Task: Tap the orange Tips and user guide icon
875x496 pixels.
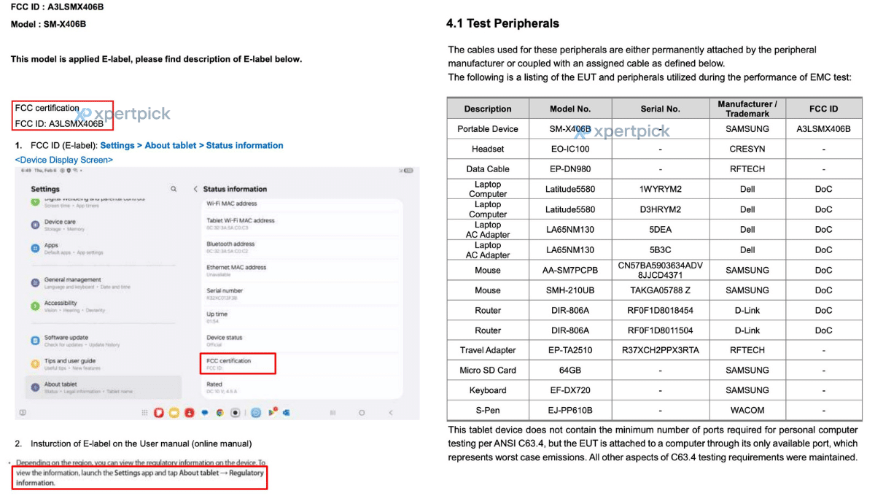Action: [x=35, y=364]
